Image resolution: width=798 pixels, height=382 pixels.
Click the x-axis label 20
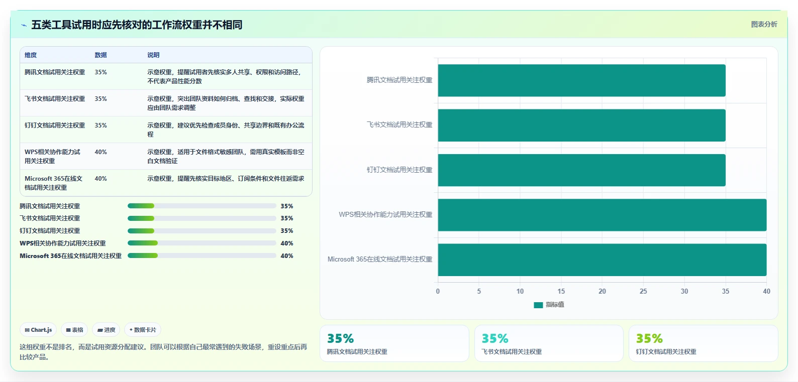click(x=602, y=291)
